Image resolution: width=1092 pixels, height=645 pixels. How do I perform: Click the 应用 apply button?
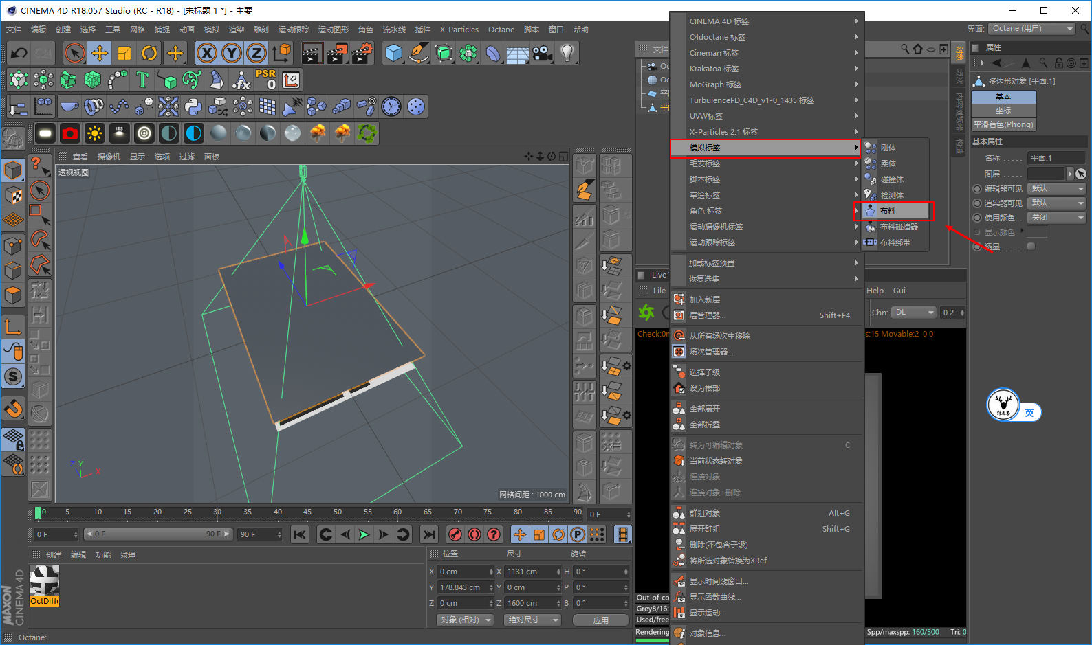pos(600,620)
